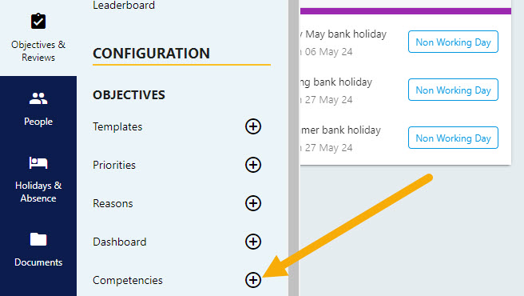The height and width of the screenshot is (296, 524).
Task: Open Dashboard under Objectives configuration
Action: coord(120,242)
